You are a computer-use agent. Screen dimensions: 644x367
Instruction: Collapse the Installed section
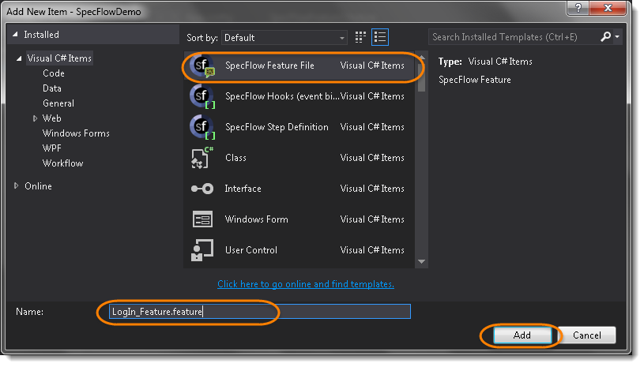pos(15,35)
